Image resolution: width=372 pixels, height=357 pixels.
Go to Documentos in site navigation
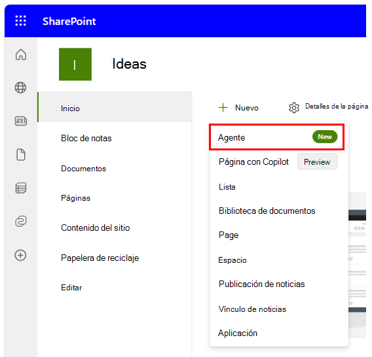pyautogui.click(x=84, y=169)
